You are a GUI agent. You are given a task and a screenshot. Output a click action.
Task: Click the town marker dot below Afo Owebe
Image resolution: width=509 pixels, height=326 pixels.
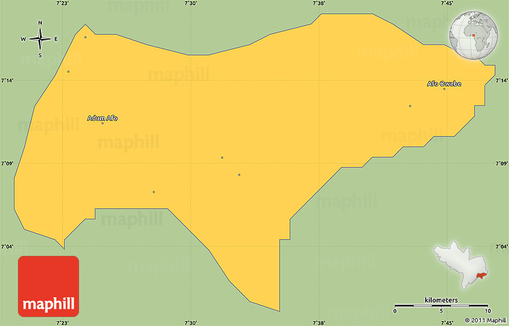[444, 89]
